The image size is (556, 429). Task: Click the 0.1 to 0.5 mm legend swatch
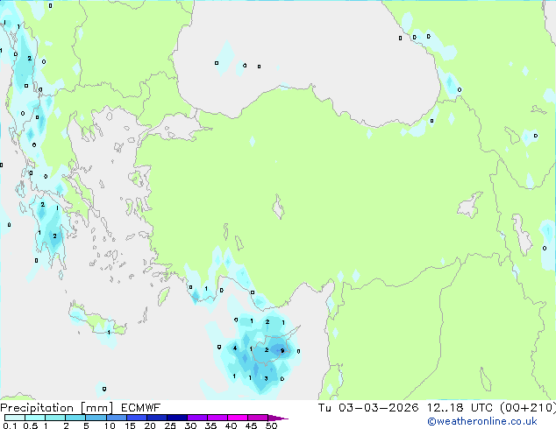click(15, 418)
